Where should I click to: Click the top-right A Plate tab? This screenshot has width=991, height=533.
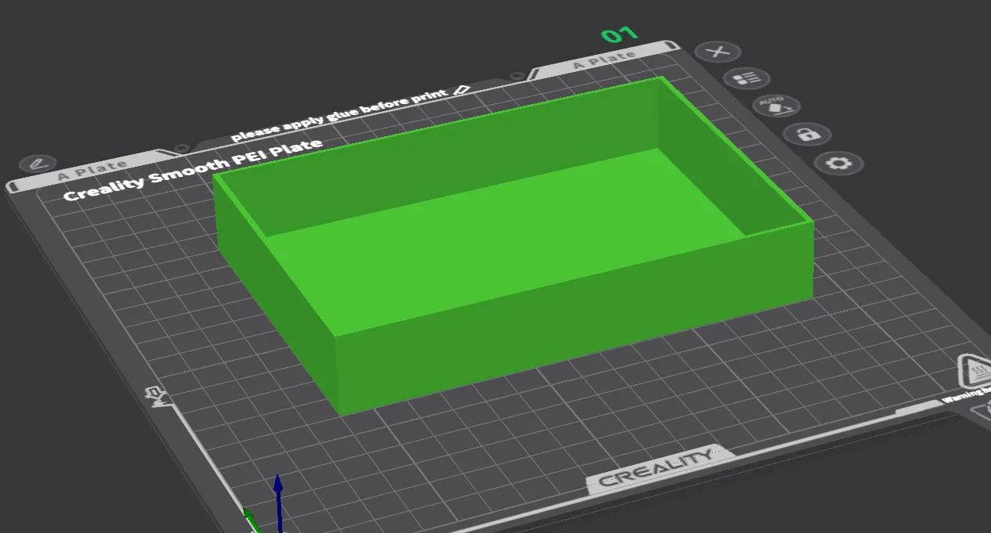click(604, 60)
